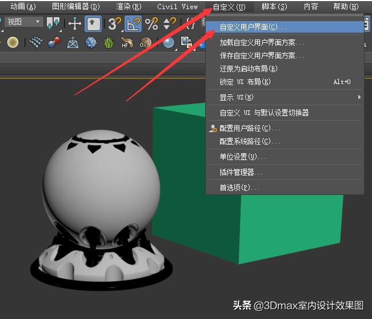372x319 pixels.
Task: Open the 脚本(S) menu
Action: click(274, 7)
